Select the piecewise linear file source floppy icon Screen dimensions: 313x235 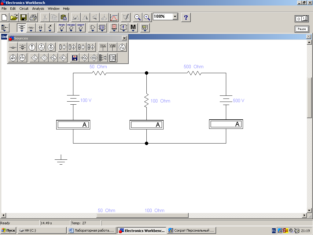[75, 58]
